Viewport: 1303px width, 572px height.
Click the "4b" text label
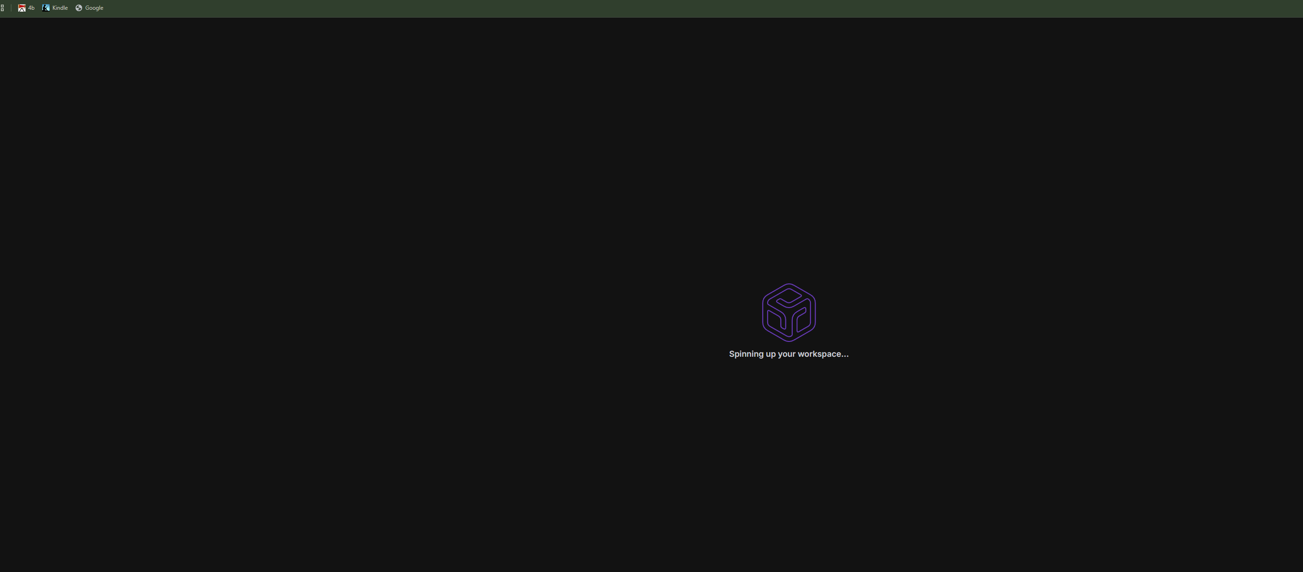coord(32,7)
